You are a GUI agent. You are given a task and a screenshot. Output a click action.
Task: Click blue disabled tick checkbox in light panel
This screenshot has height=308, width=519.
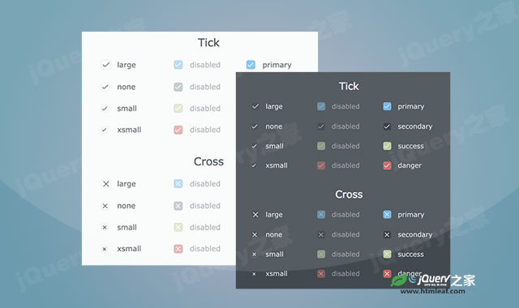178,65
